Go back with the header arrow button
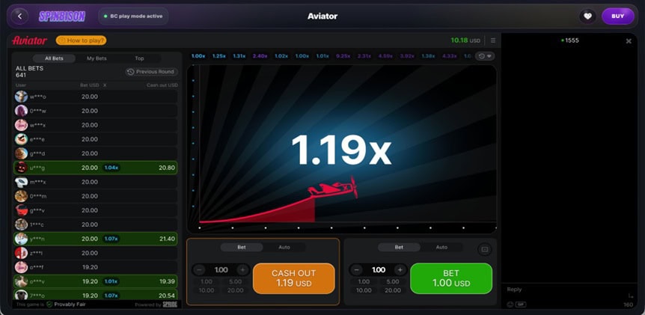Screen dimensions: 645x315 click(x=19, y=16)
